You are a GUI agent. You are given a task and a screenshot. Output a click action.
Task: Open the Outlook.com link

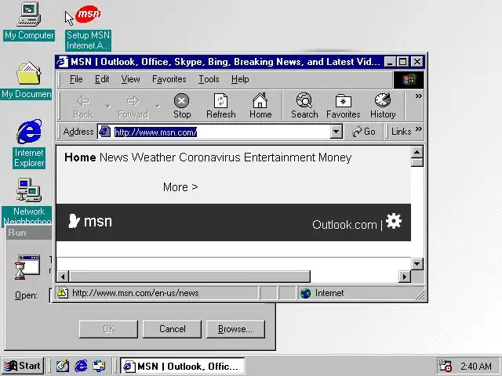pos(344,225)
